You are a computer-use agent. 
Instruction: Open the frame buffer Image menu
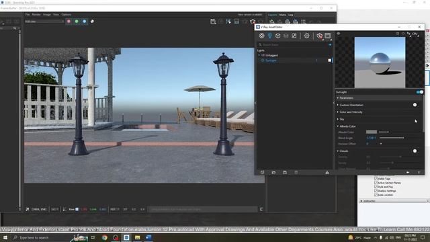pos(47,15)
